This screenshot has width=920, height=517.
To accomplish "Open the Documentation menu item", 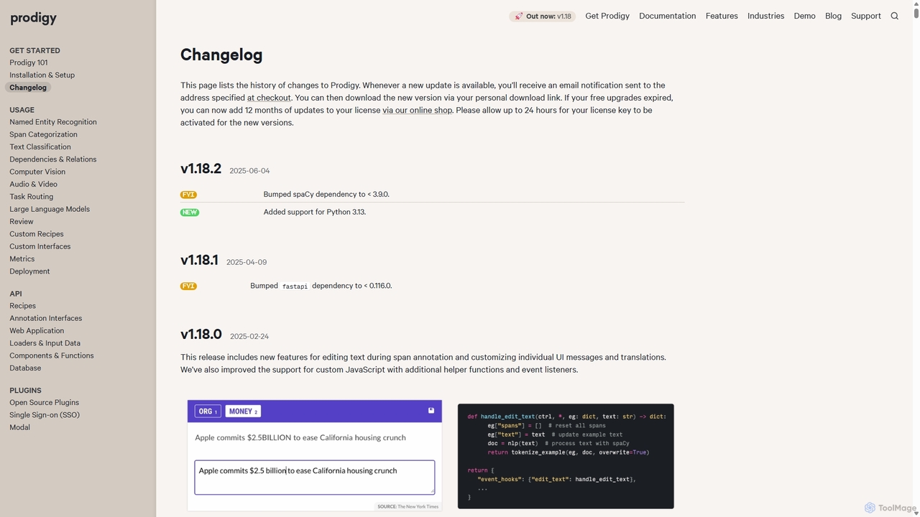I will (x=668, y=16).
